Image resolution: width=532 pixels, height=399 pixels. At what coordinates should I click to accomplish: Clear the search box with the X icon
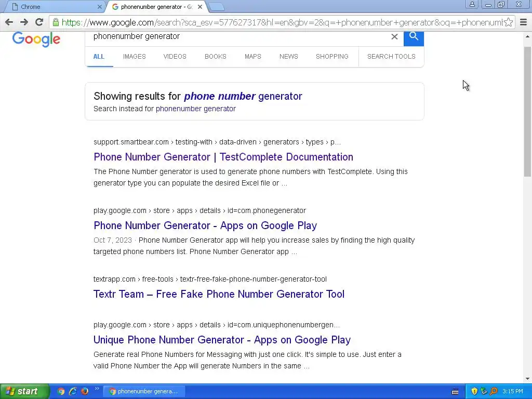[x=394, y=37]
